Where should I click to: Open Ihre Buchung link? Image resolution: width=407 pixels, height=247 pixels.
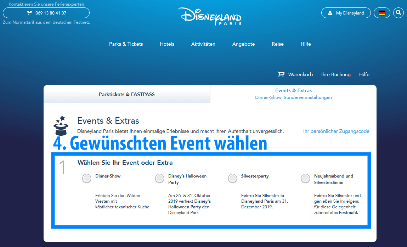tap(336, 74)
